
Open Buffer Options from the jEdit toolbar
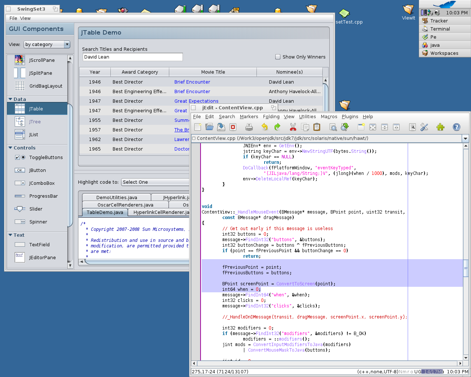coord(412,127)
